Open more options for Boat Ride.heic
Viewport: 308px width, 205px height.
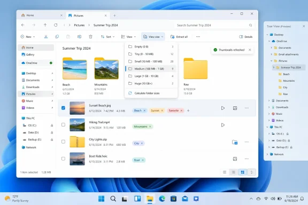pyautogui.click(x=247, y=159)
